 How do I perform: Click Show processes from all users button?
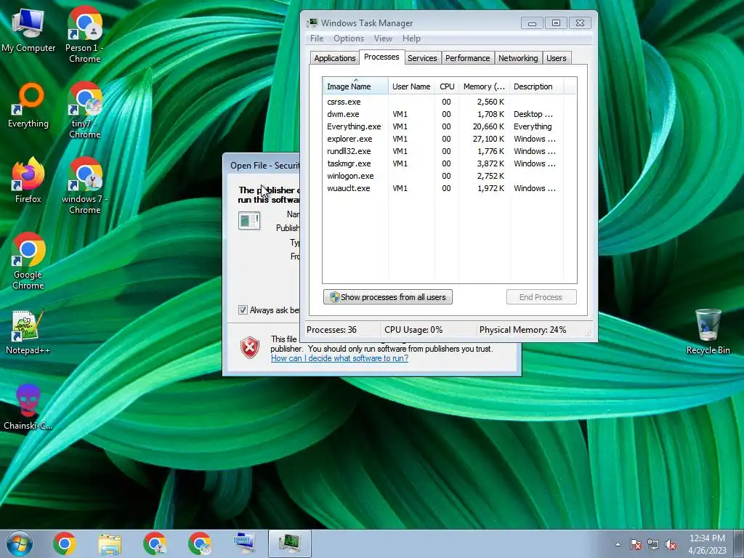[x=388, y=297]
